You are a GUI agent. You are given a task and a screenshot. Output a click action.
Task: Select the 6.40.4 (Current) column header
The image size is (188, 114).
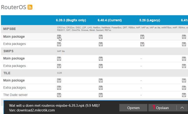(x=110, y=20)
